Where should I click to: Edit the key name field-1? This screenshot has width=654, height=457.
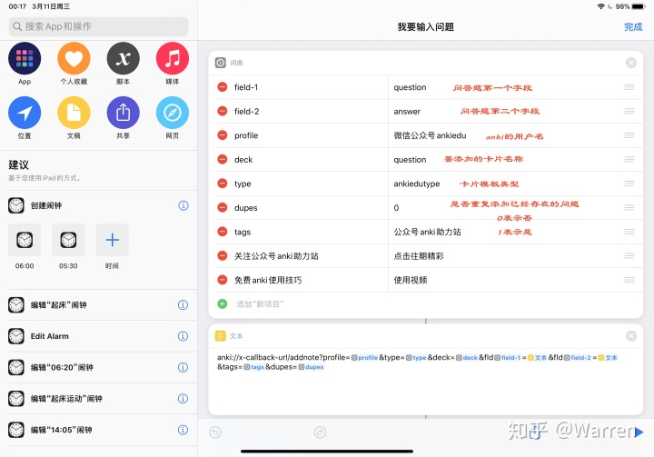pos(246,87)
